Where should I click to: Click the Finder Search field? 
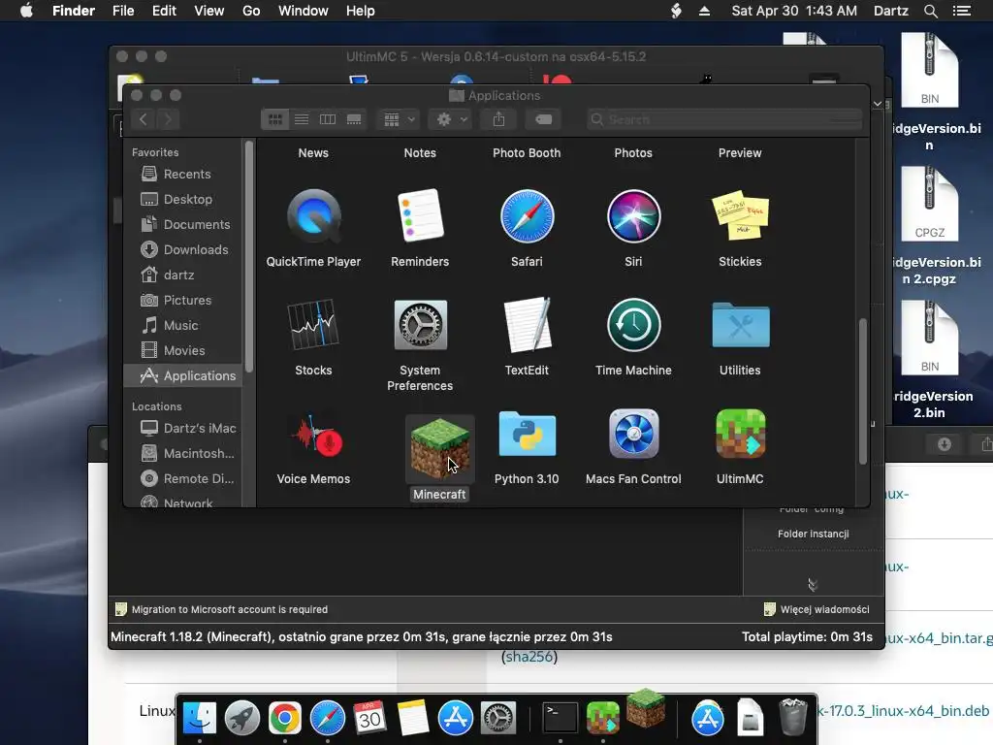click(724, 119)
